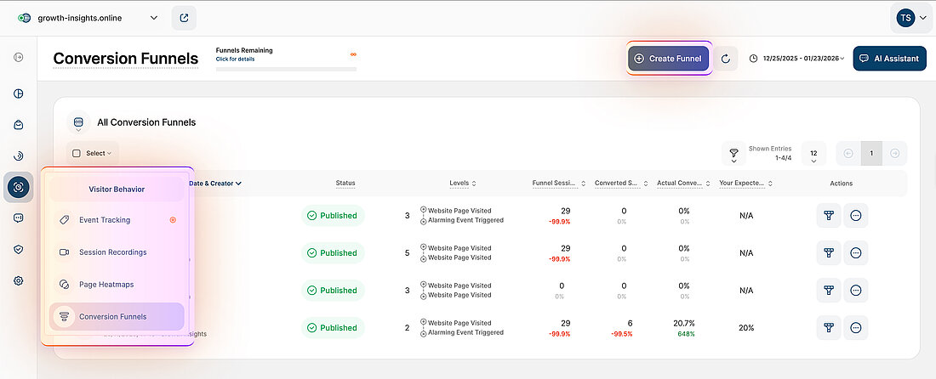This screenshot has height=379, width=936.
Task: Click the 'Click for details' link
Action: (x=235, y=59)
